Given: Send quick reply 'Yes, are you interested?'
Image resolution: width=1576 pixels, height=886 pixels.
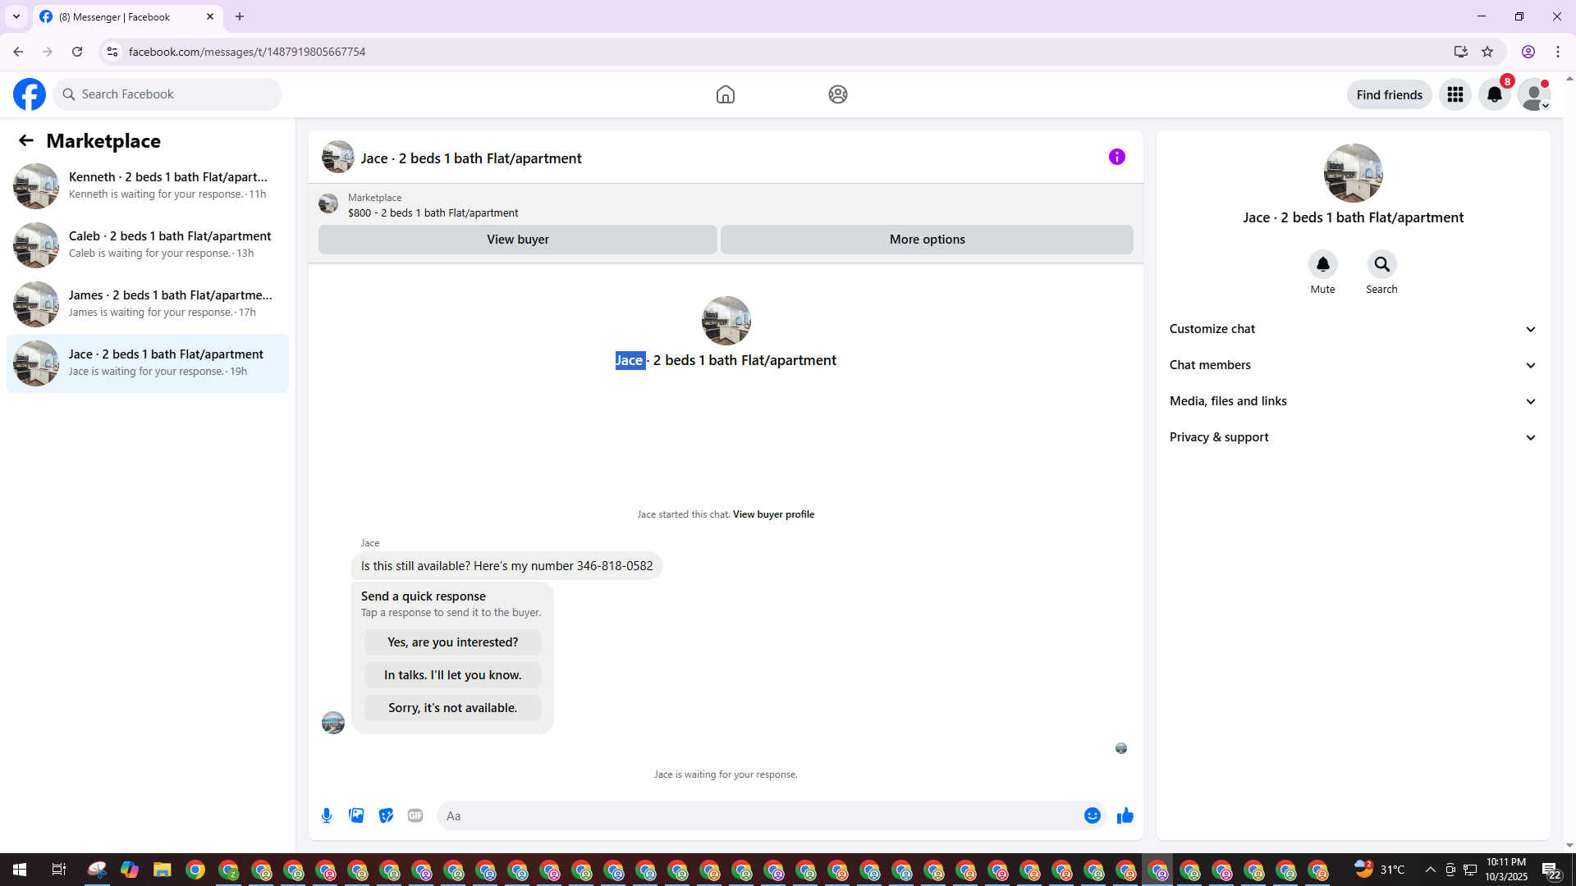Looking at the screenshot, I should [453, 642].
